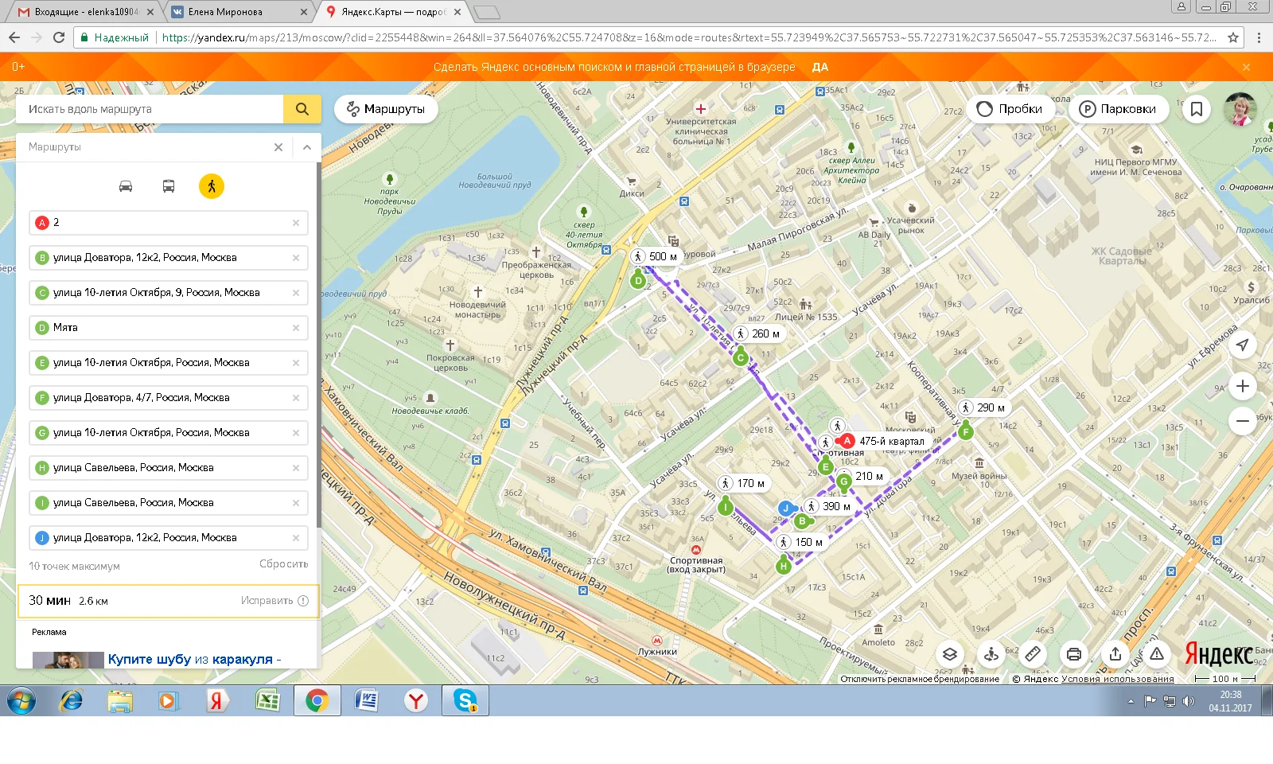Open the bookmarks icon on the map
The width and height of the screenshot is (1273, 764).
click(x=1196, y=109)
